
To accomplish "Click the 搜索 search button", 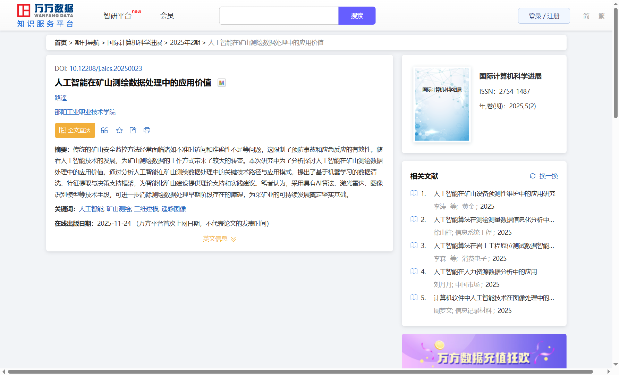I will point(357,16).
